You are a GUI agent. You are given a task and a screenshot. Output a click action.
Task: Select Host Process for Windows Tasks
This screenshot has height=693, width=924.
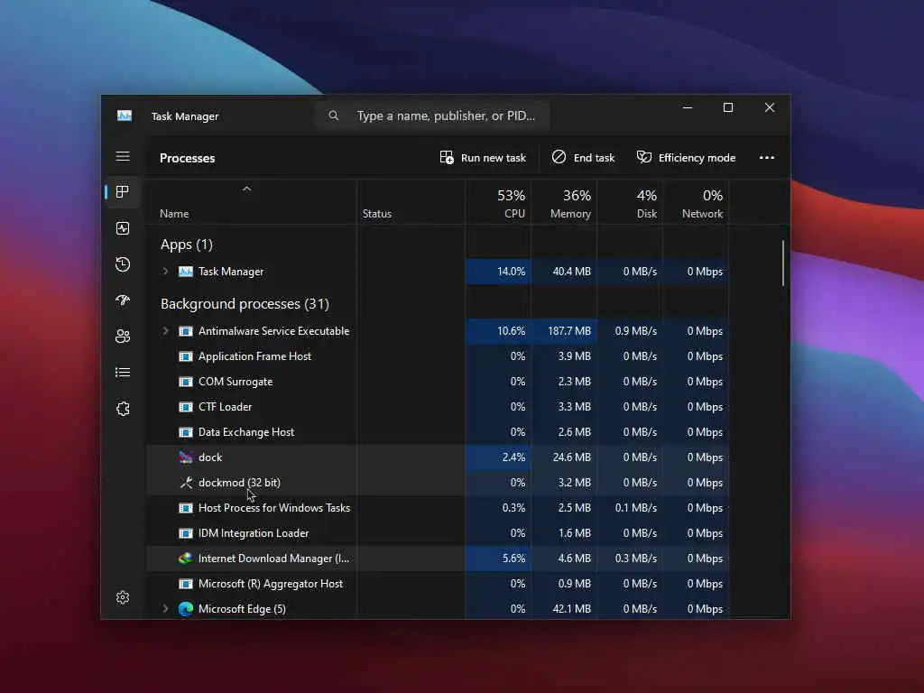[438, 508]
